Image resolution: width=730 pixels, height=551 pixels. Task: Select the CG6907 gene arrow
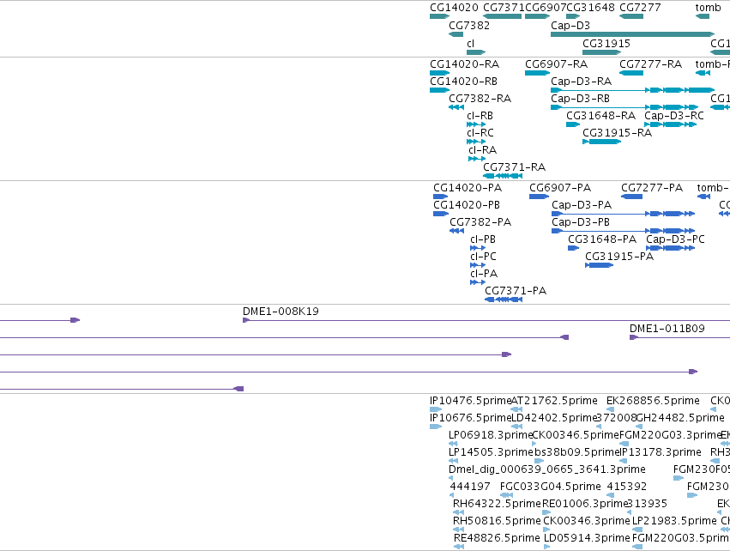pyautogui.click(x=537, y=16)
